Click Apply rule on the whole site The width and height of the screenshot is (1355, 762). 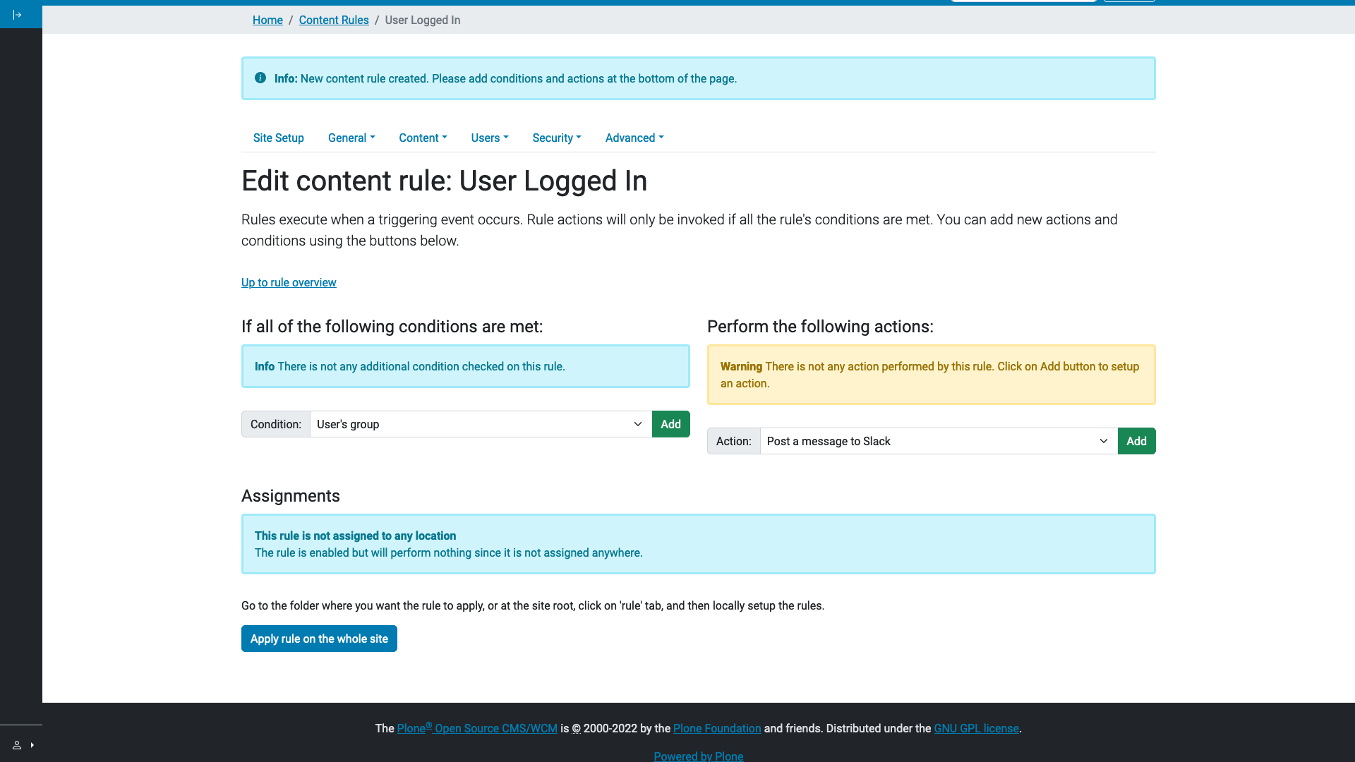coord(319,639)
